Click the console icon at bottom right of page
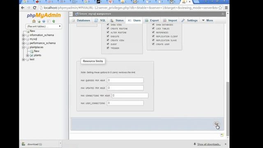The image size is (263, 148). (222, 135)
